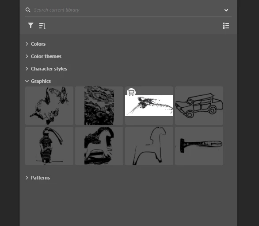The image size is (259, 226).
Task: Select the outlined horse graphic
Action: coord(149,146)
